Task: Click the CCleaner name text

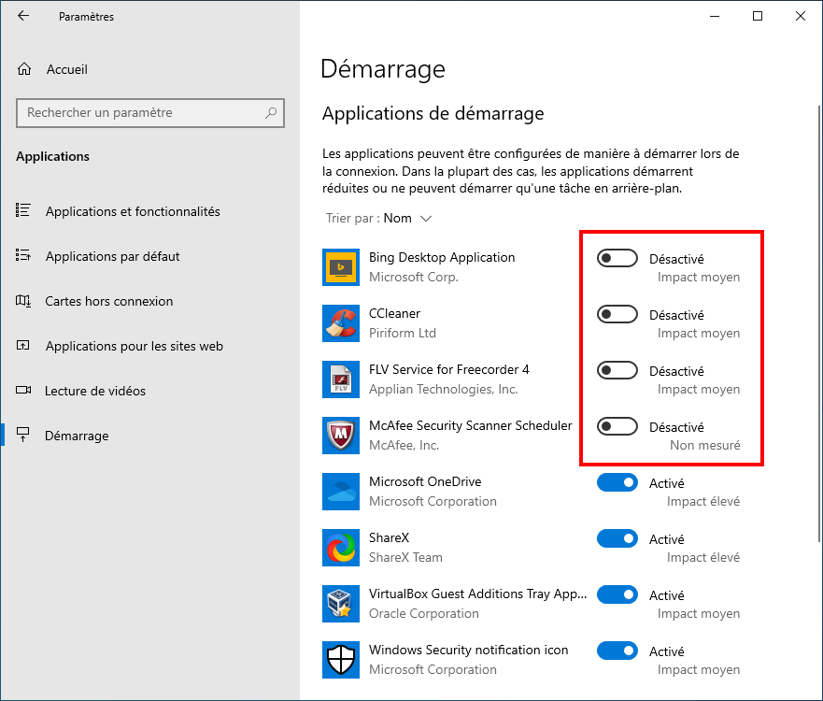Action: [395, 313]
